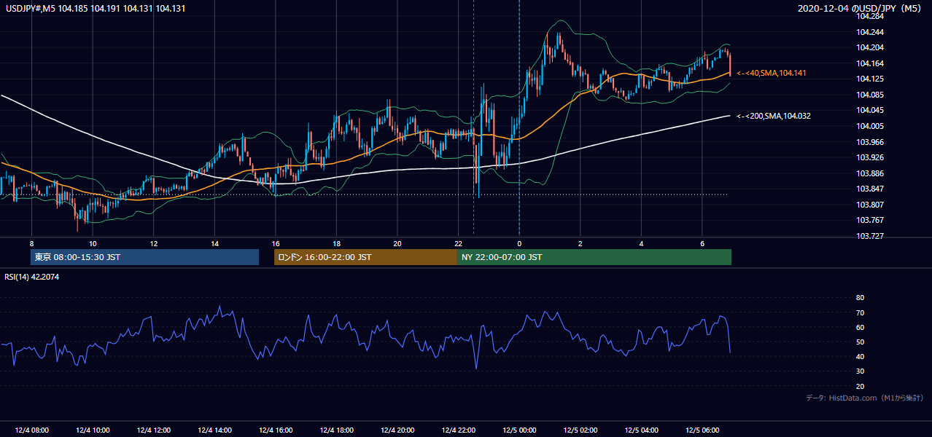932x437 pixels.
Task: Click the RSI(14) 42.2074 label
Action: (32, 277)
